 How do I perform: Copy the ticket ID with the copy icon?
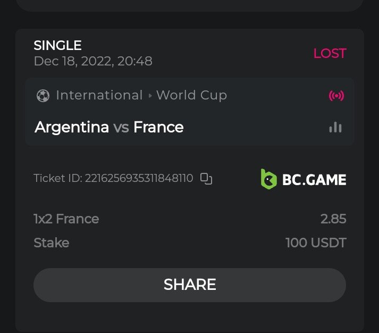point(206,179)
